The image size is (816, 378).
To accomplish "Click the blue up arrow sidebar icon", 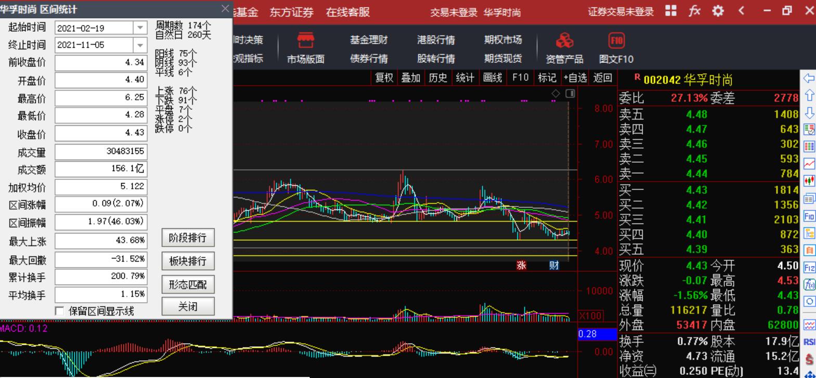I will [x=809, y=96].
